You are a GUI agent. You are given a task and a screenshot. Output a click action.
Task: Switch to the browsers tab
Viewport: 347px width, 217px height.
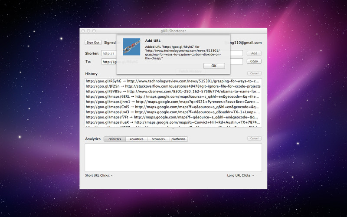[158, 139]
